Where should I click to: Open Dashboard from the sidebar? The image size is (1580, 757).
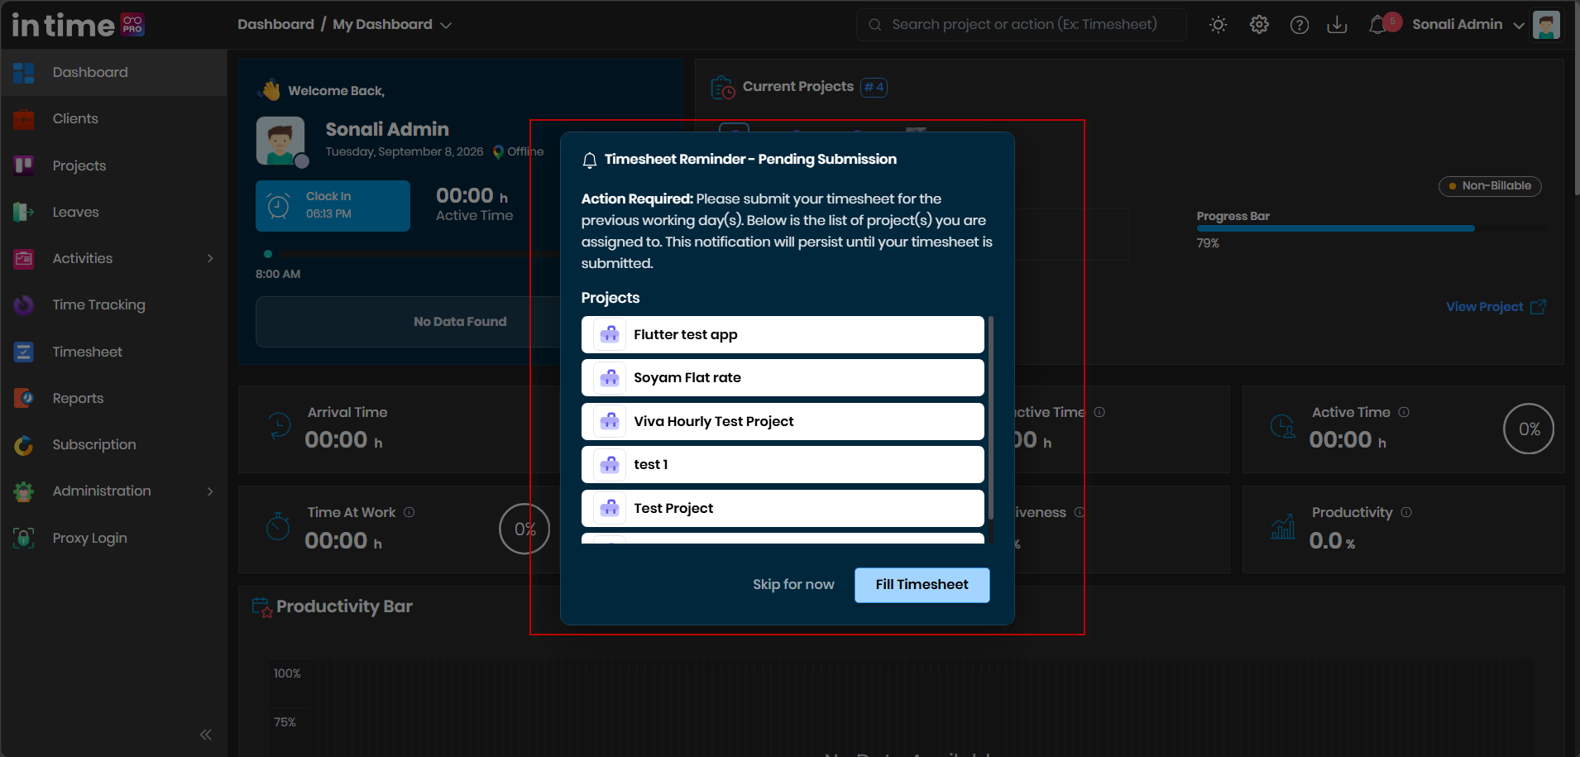pos(114,72)
